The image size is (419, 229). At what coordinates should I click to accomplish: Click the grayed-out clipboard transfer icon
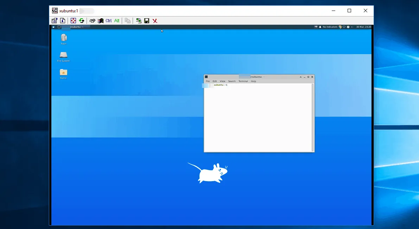point(128,20)
